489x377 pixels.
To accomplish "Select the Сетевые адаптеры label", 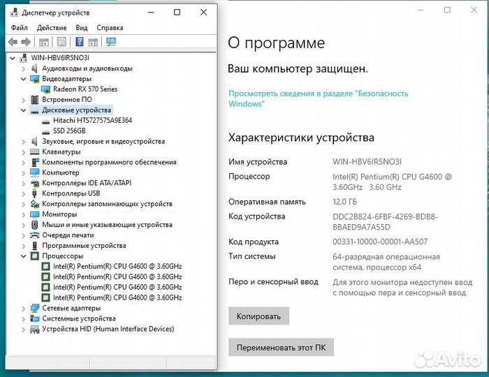I will [x=71, y=308].
